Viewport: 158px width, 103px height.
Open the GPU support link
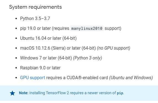pyautogui.click(x=33, y=78)
